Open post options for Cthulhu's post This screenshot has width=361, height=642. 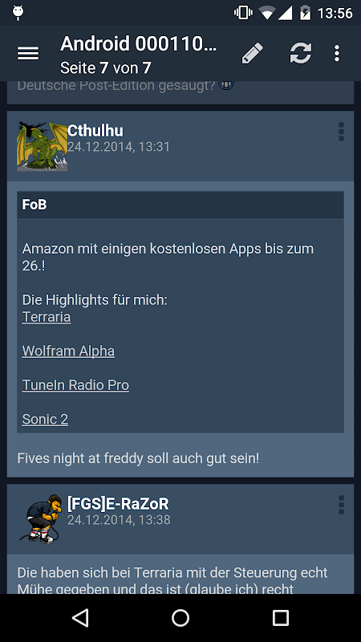pyautogui.click(x=341, y=132)
